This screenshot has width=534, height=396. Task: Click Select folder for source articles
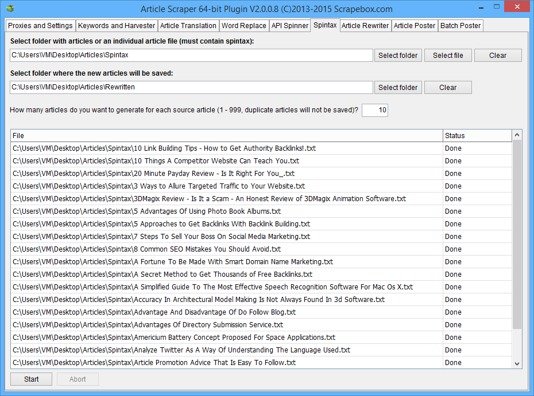[398, 56]
